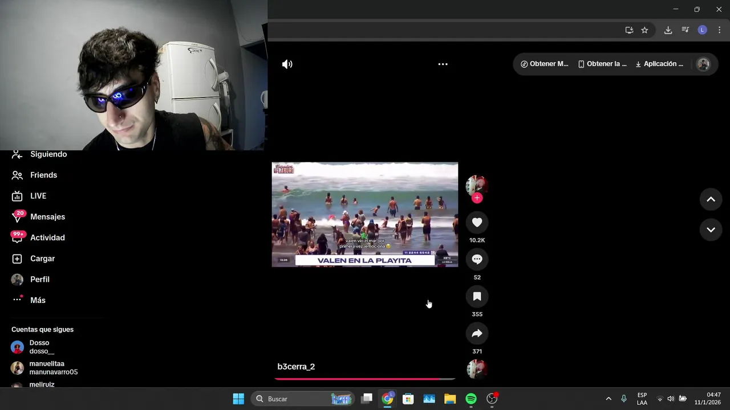The height and width of the screenshot is (410, 730).
Task: Open the Cargar upload page
Action: coord(34,259)
